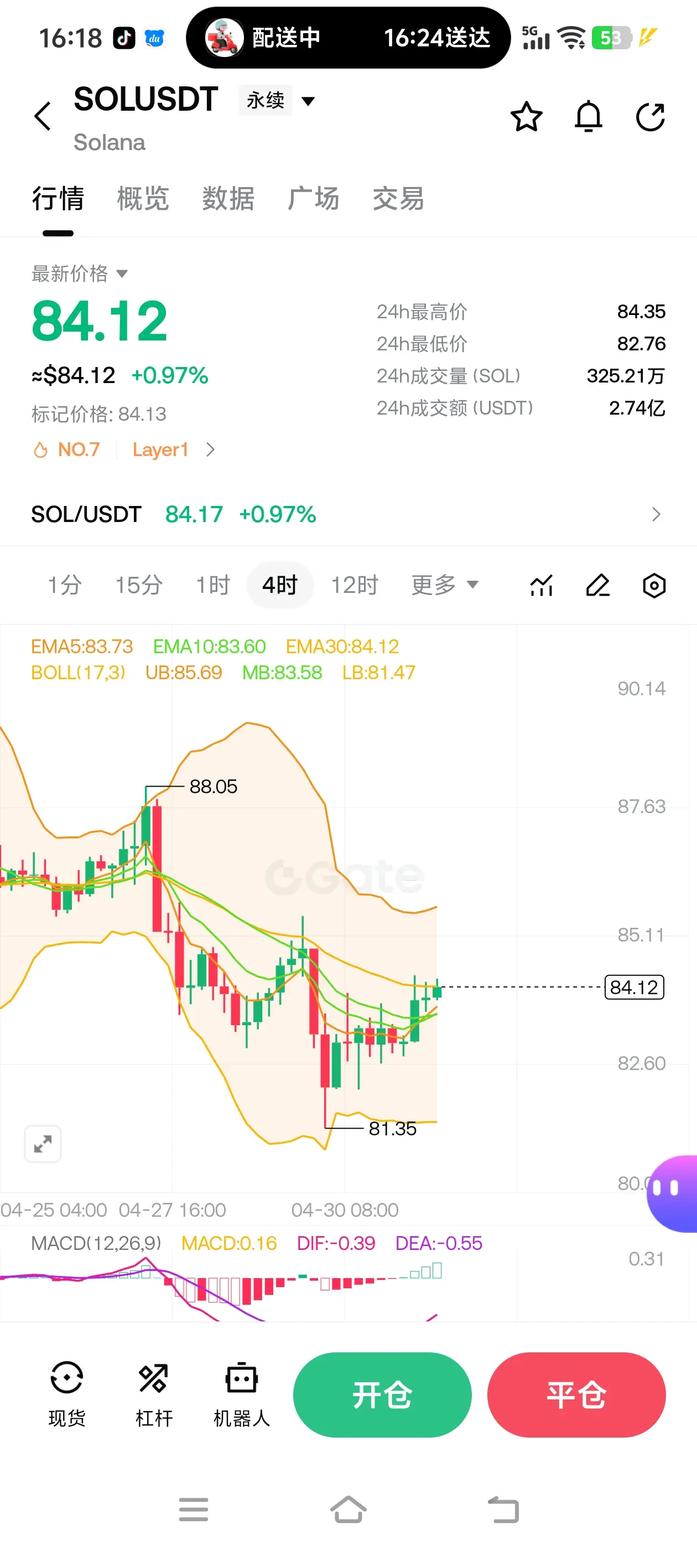Tap the 24h最低价 value 82.76
Screen dimensions: 697x1550
641,344
